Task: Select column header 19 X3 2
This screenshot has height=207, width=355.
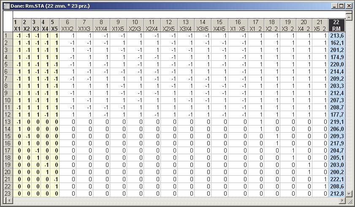Action: pyautogui.click(x=288, y=25)
